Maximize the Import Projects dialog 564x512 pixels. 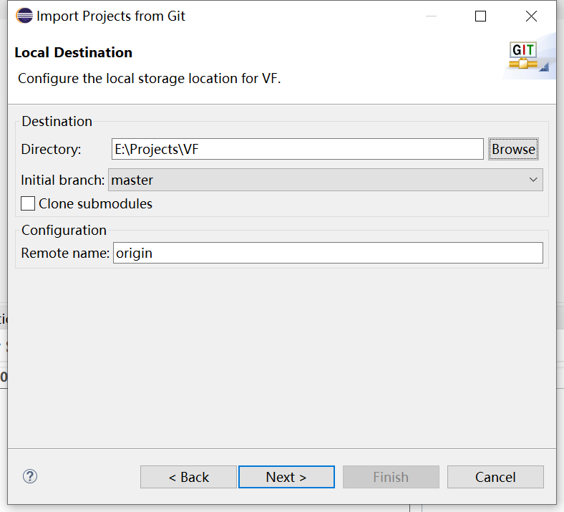[x=480, y=16]
